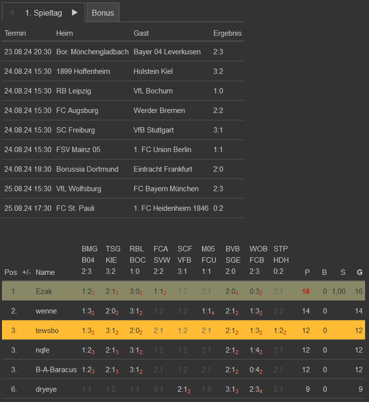The width and height of the screenshot is (369, 402).
Task: Open Borussia Dortmund vs Eintracht Frankfurt match
Action: tap(123, 169)
